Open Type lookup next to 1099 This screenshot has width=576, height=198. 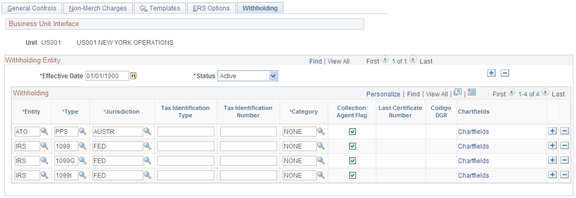83,146
